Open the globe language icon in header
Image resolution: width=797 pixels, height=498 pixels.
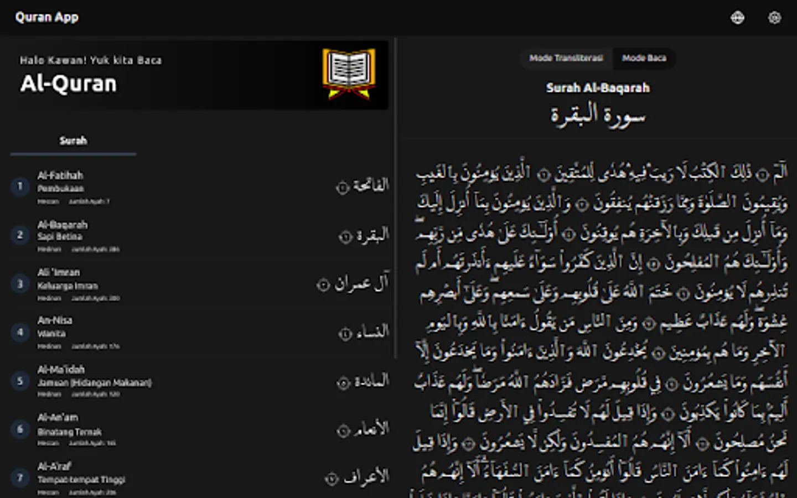click(x=737, y=18)
